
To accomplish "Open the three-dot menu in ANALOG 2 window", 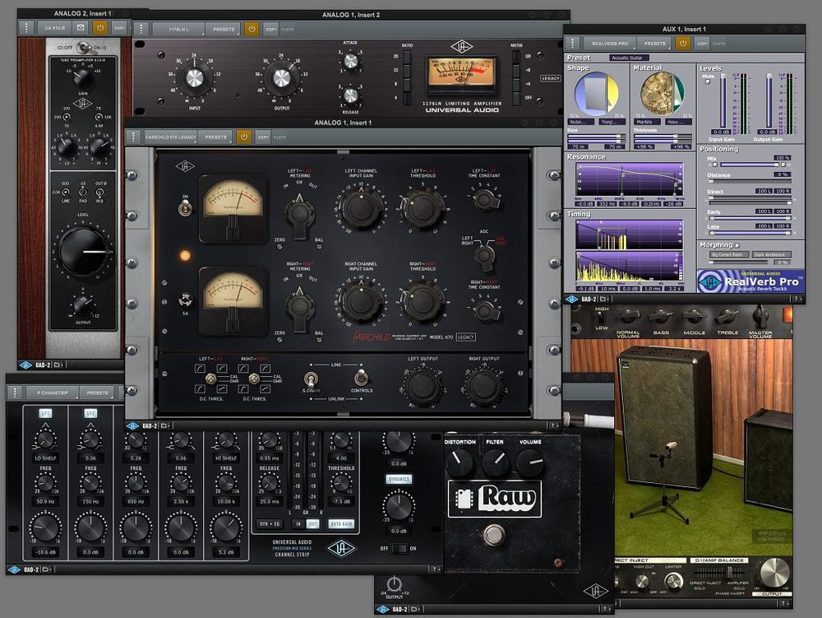I will point(26,28).
